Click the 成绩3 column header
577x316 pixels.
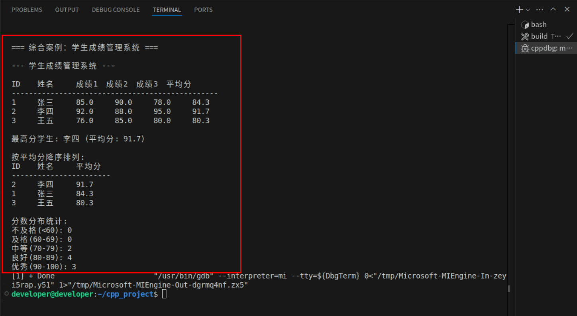pyautogui.click(x=147, y=84)
